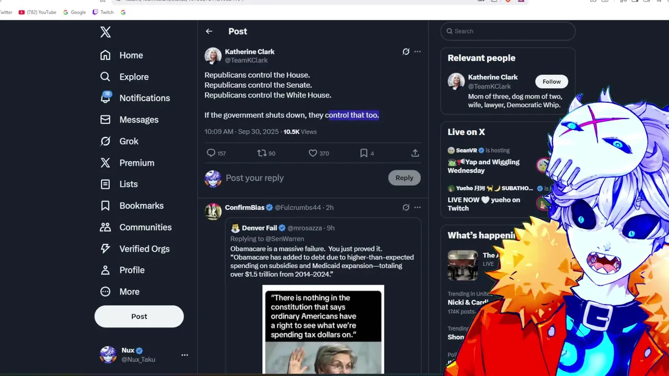
Task: Click the X logo icon
Action: (x=106, y=32)
